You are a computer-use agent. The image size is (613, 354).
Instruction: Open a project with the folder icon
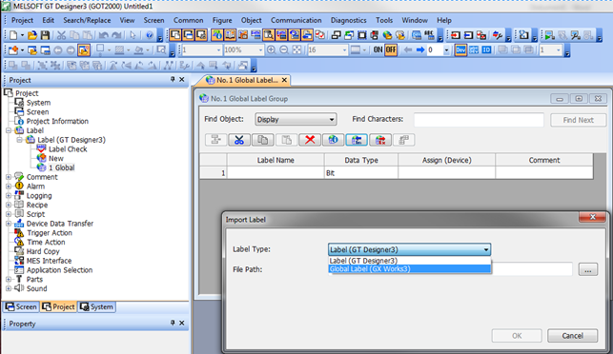(x=32, y=35)
